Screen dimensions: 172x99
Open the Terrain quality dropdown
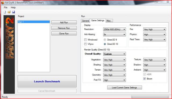pos(114,70)
